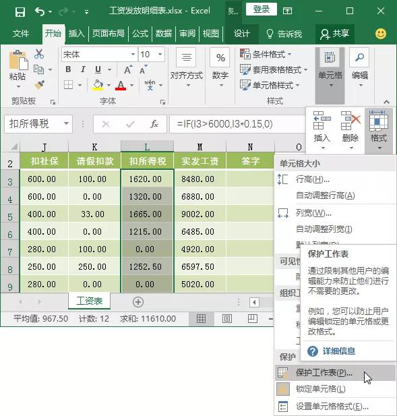
Task: Choose 行高(H)... from the menu
Action: [335, 179]
